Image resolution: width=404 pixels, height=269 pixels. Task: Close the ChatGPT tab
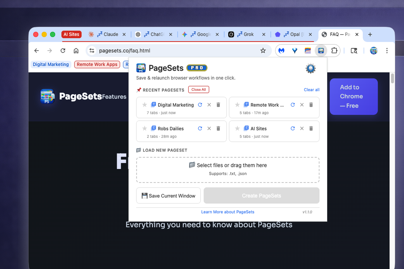171,34
